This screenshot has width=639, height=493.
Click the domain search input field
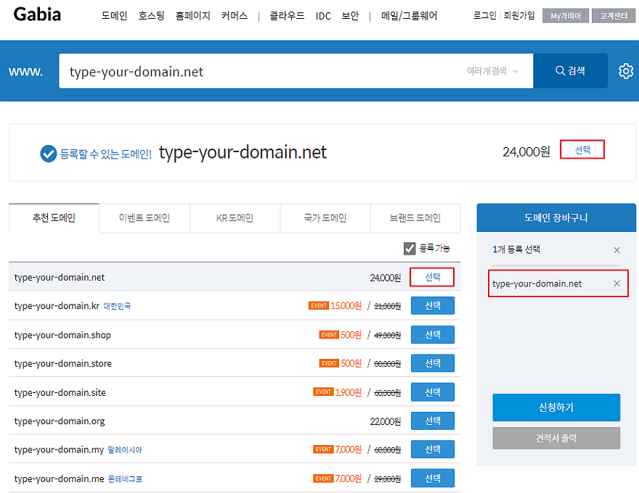(x=261, y=71)
